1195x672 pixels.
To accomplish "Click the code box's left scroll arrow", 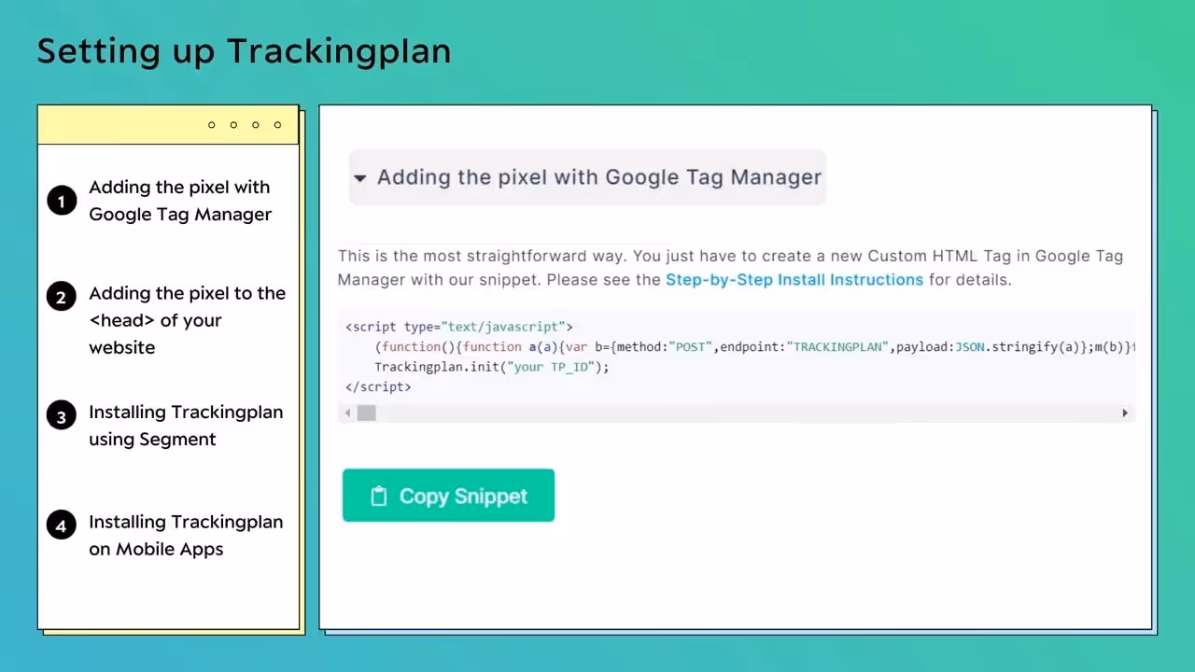I will coord(348,413).
